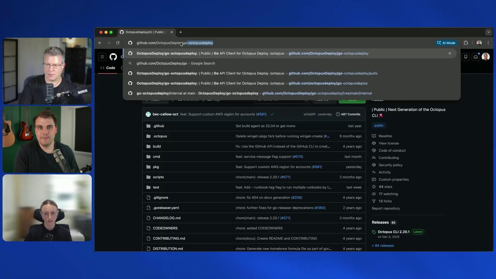Open the CHANGELOG.md file
Screen dimensions: 496x279
(x=167, y=218)
